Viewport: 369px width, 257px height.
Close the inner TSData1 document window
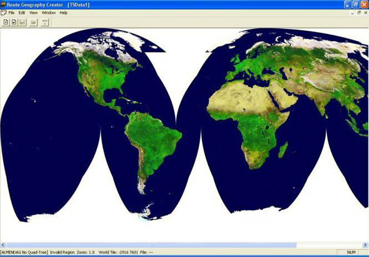[x=365, y=13]
